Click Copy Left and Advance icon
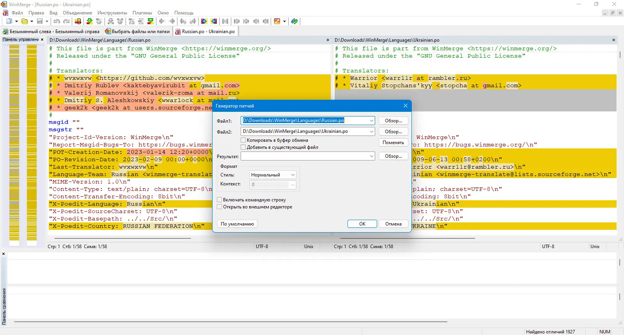Screen dimensions: 624x335 (193, 21)
